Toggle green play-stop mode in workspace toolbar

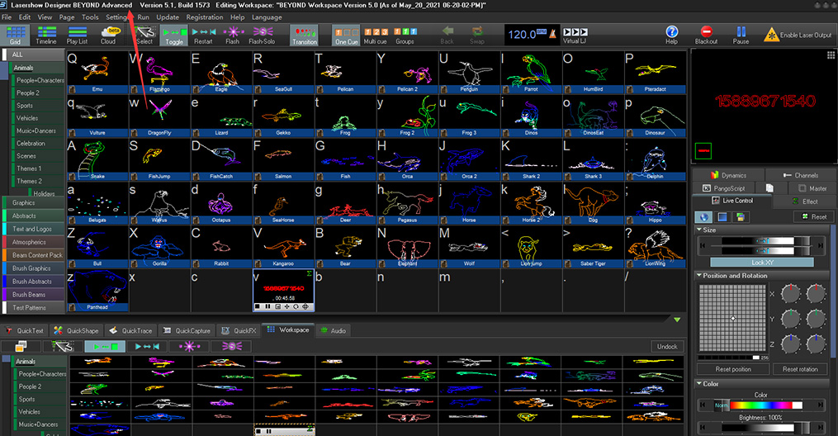point(105,346)
